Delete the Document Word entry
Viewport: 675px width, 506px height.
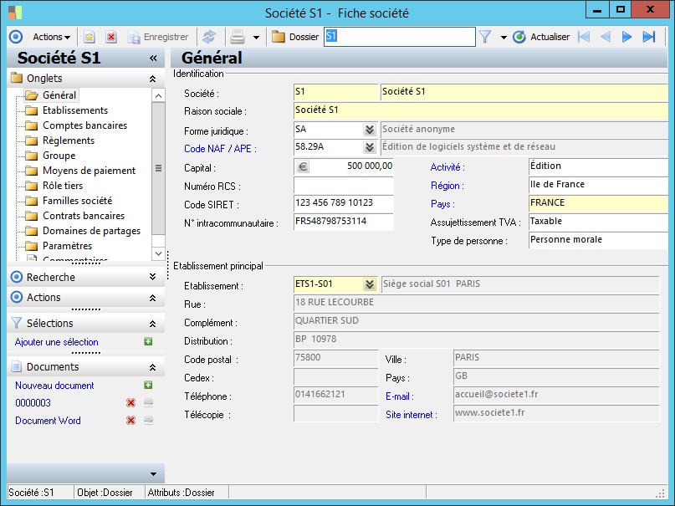[130, 421]
